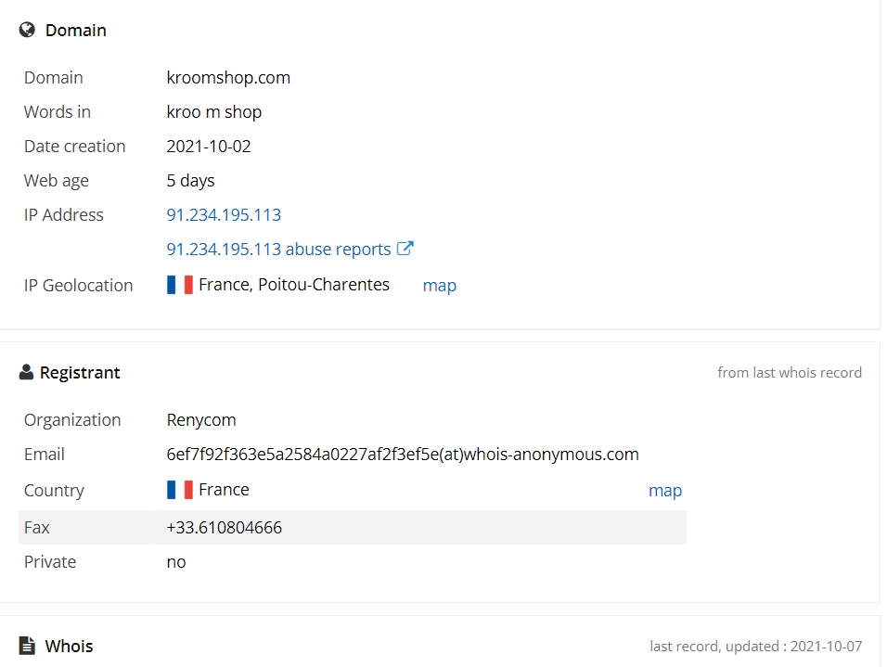Click the last record updated date text
This screenshot has height=667, width=887.
coord(756,646)
